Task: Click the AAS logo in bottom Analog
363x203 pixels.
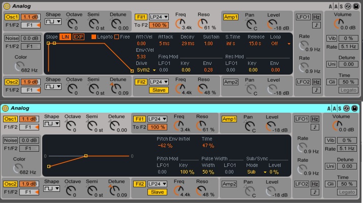Action: [335, 108]
